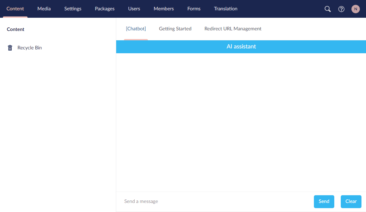Open the user avatar profile icon
Viewport: 366px width, 212px height.
pos(355,9)
